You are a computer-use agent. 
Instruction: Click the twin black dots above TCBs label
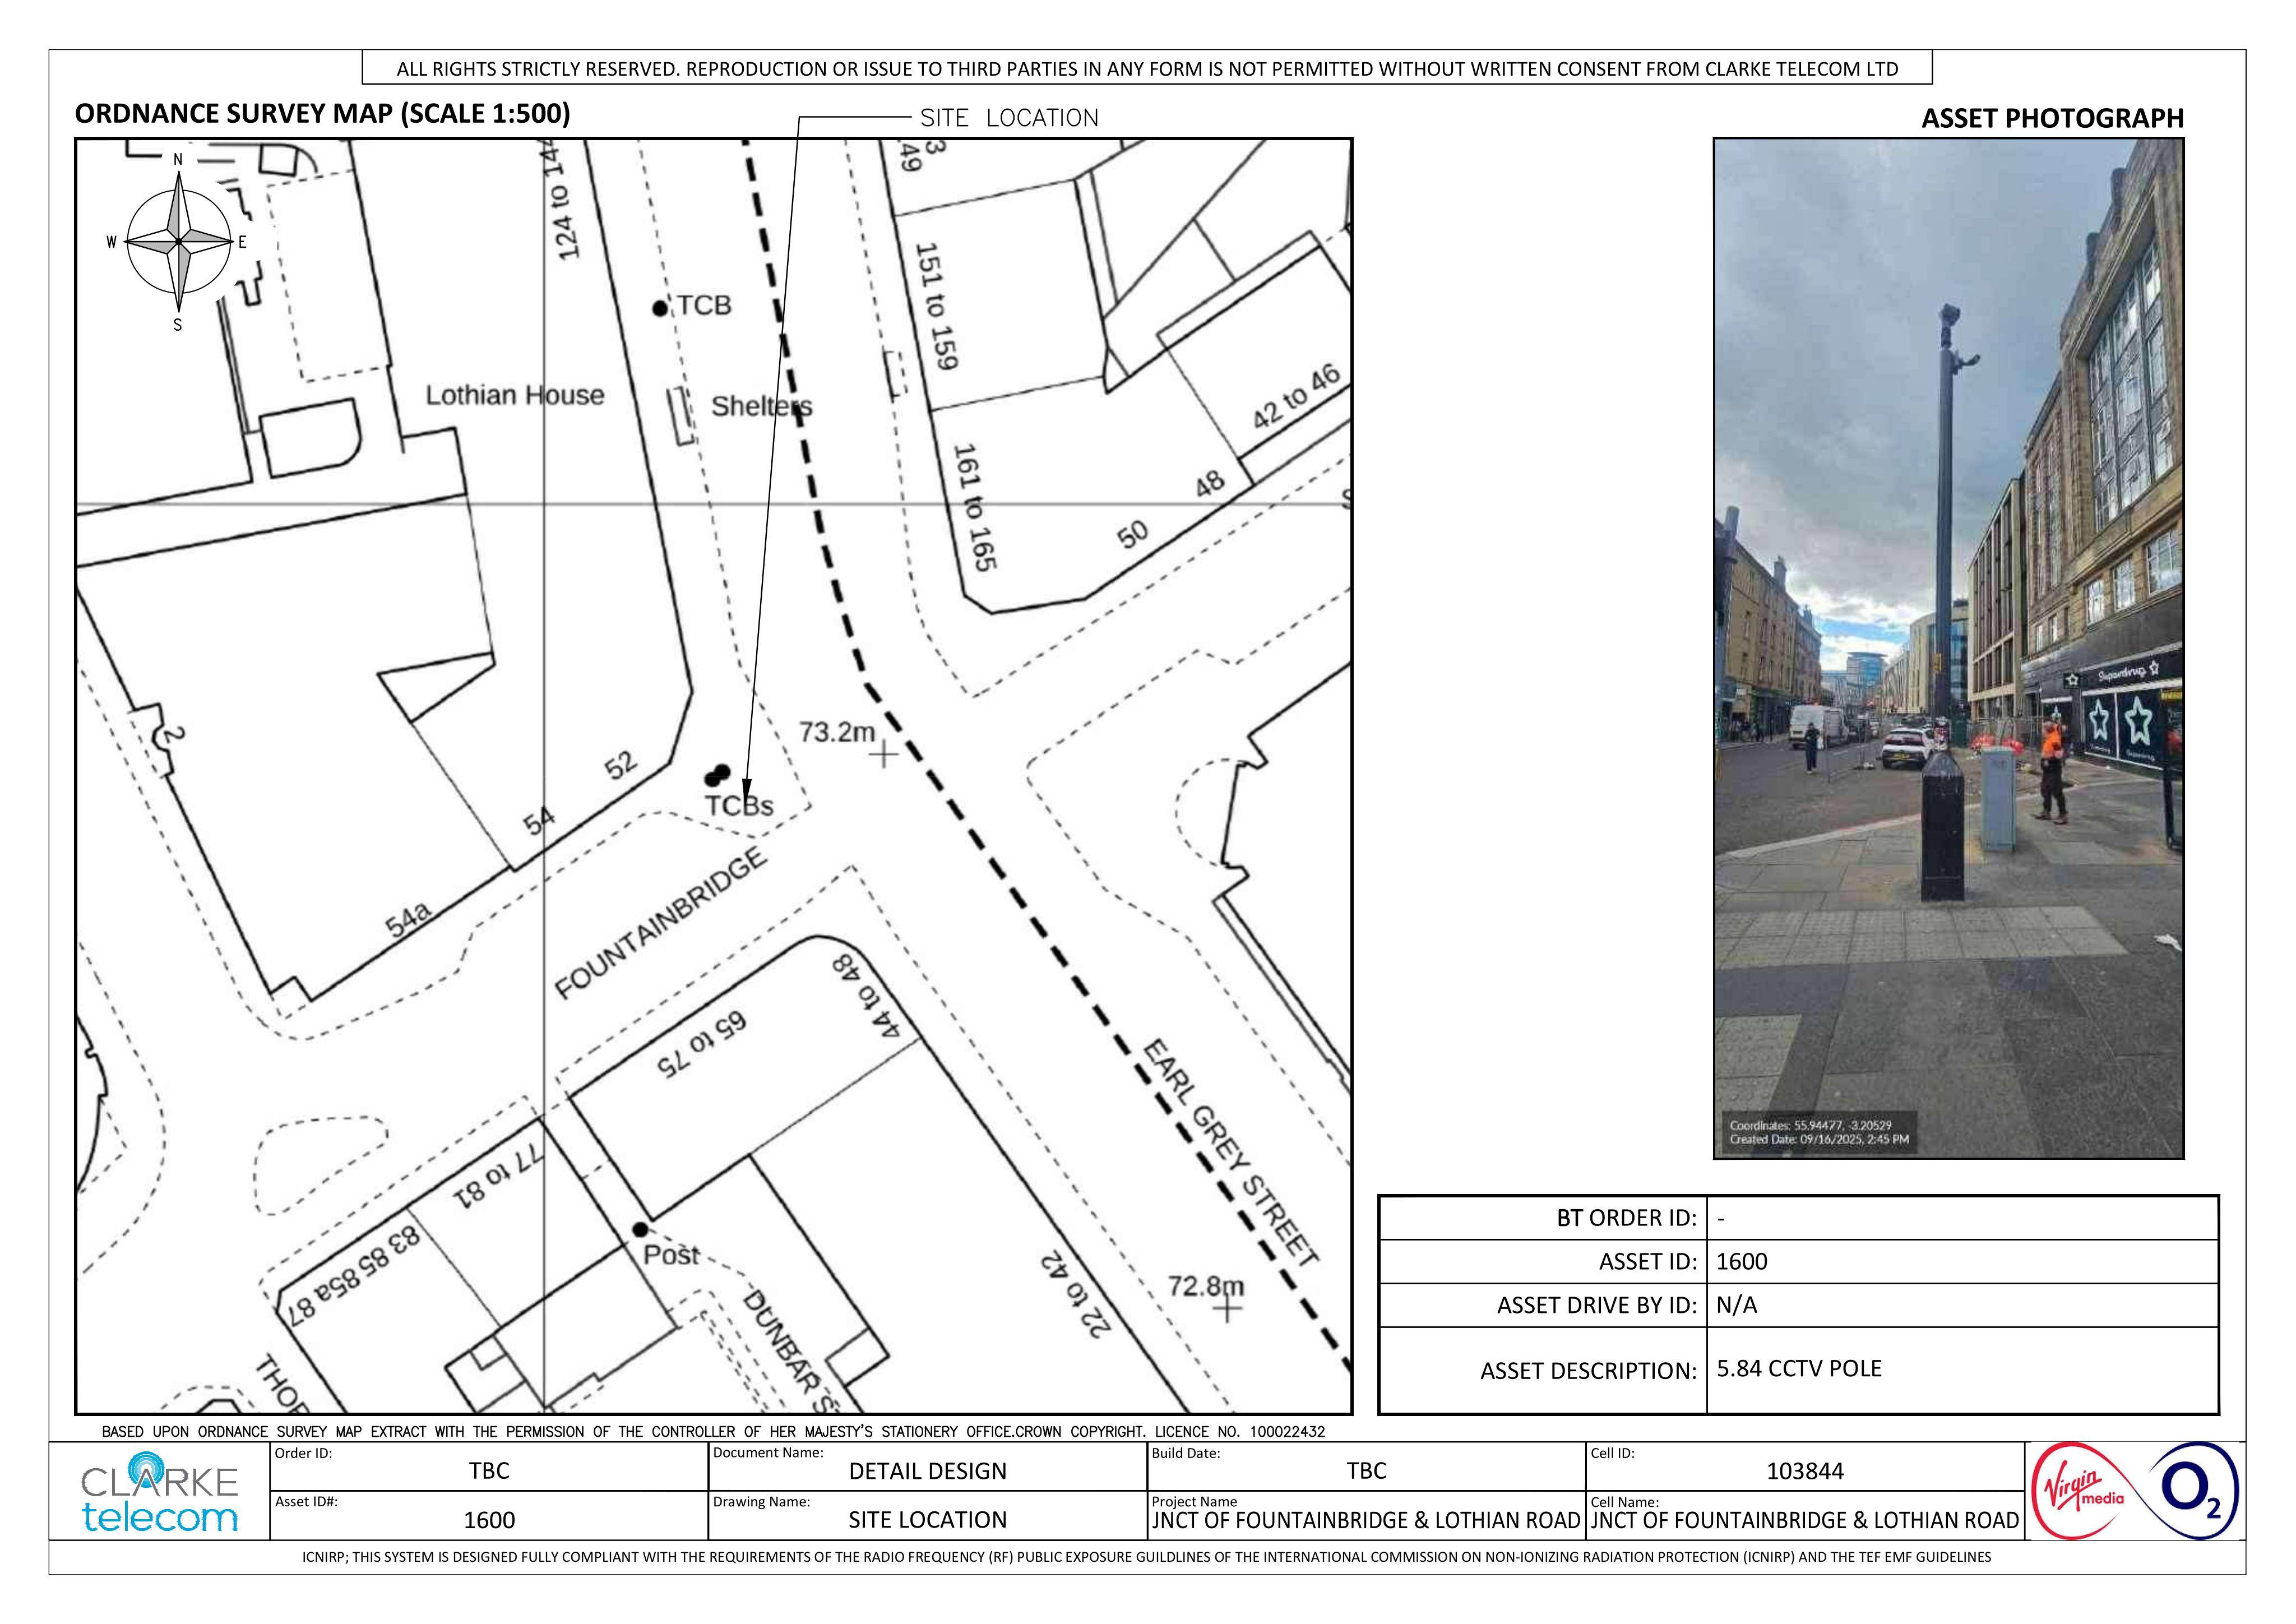(x=717, y=775)
